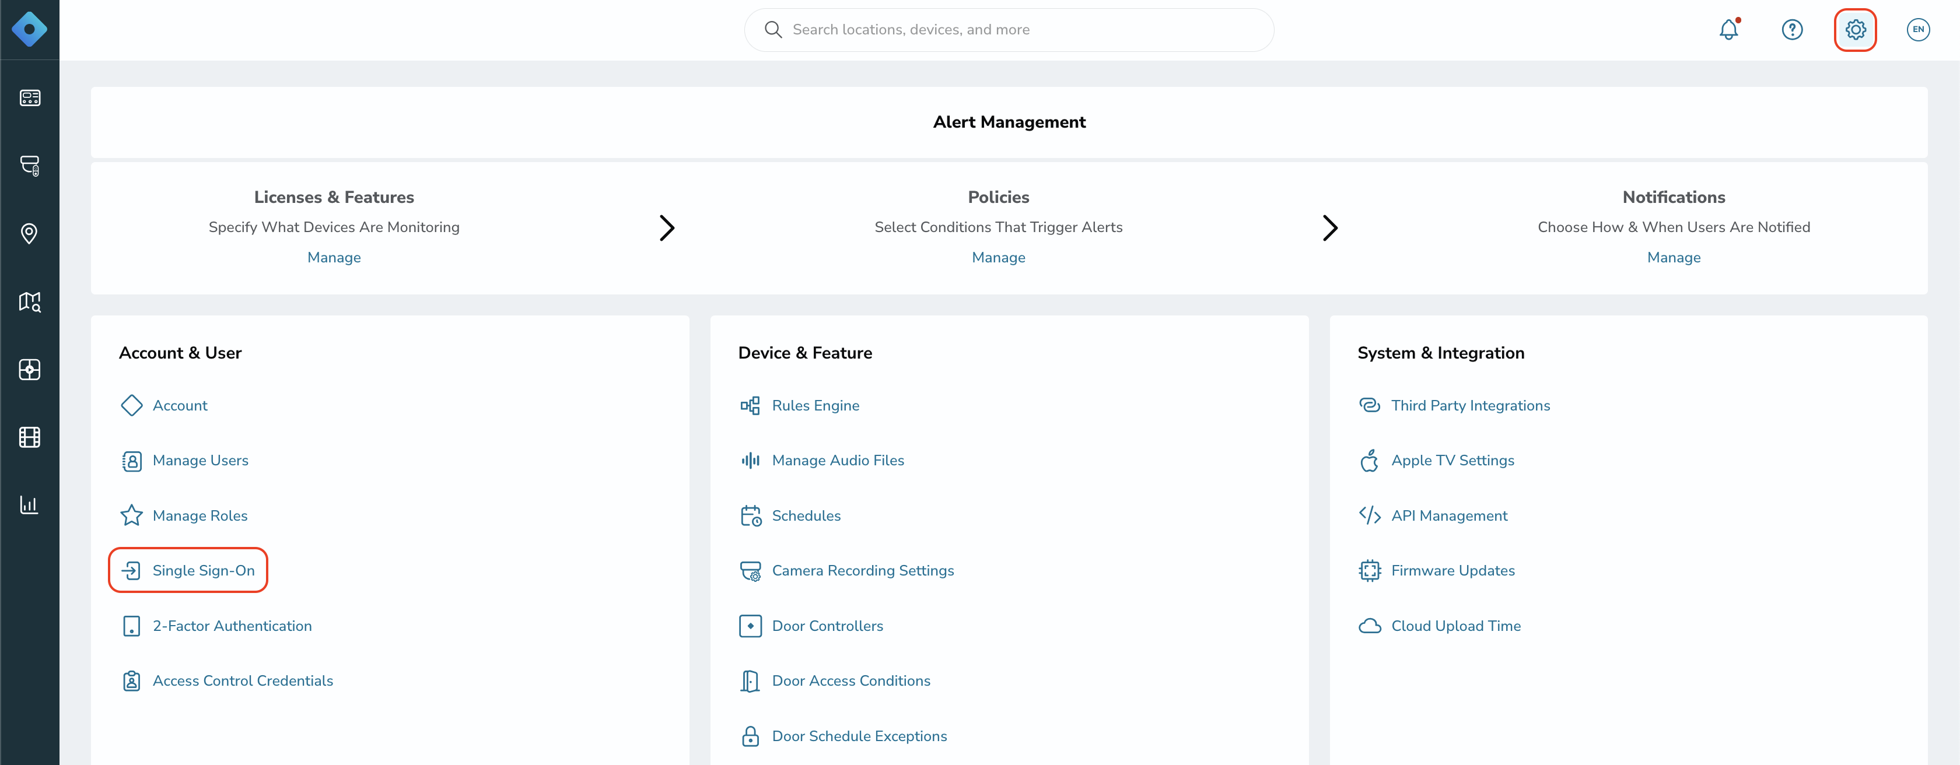Open the Account settings link

pos(180,405)
